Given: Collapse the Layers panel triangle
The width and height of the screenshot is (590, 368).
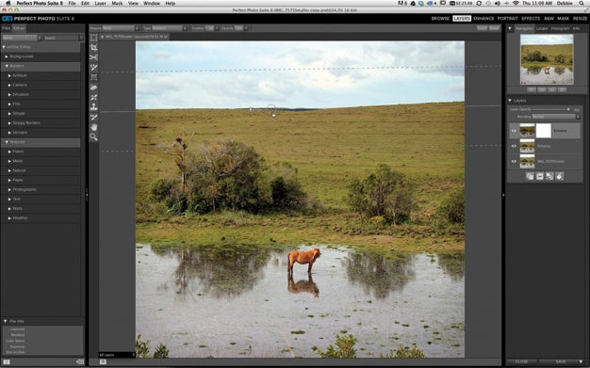Looking at the screenshot, I should (510, 101).
